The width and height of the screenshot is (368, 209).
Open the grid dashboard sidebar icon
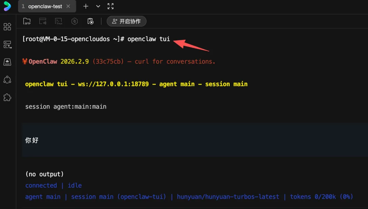coord(7,27)
